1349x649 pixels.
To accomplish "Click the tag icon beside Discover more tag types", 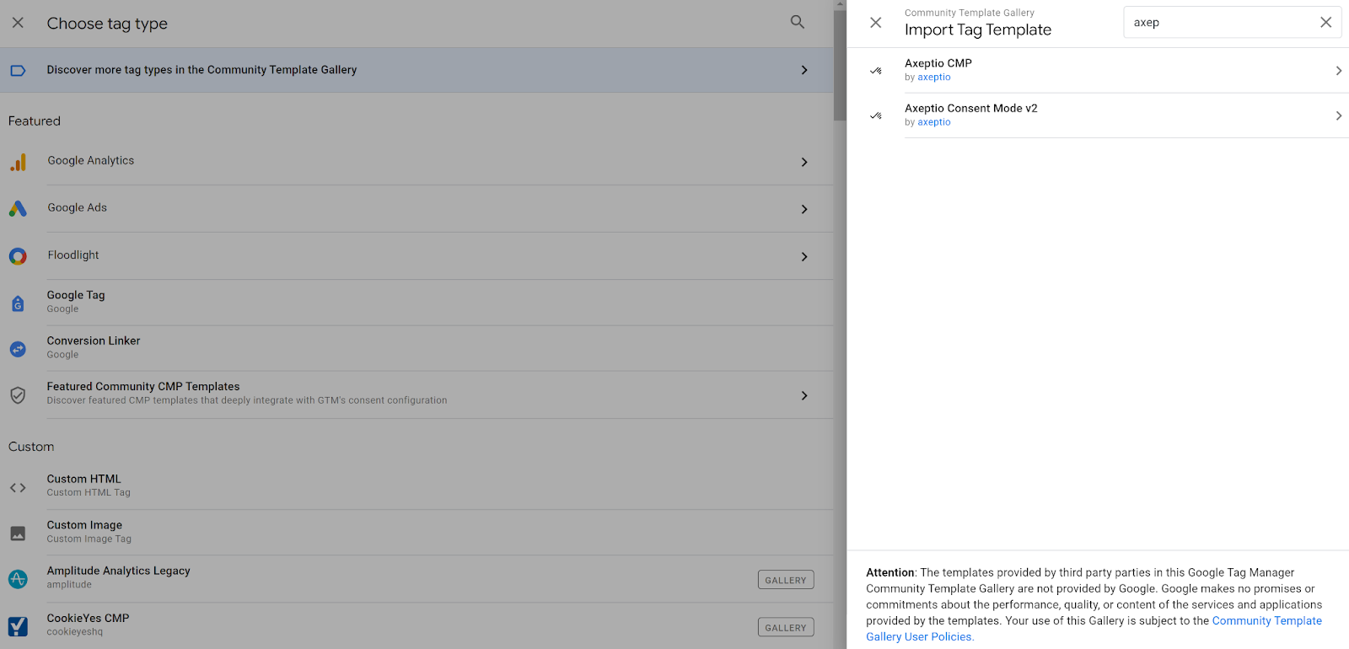I will pos(18,70).
